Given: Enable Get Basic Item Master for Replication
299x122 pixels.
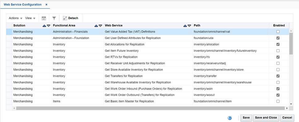Looking at the screenshot, I should click(x=278, y=101).
